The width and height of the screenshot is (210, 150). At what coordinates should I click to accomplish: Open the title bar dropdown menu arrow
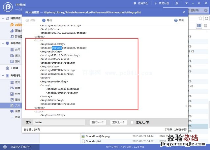tap(187, 3)
